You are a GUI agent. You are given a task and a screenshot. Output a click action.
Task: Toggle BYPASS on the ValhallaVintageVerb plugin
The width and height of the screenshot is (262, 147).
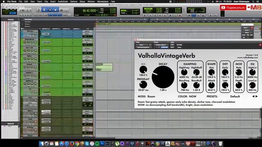click(179, 45)
